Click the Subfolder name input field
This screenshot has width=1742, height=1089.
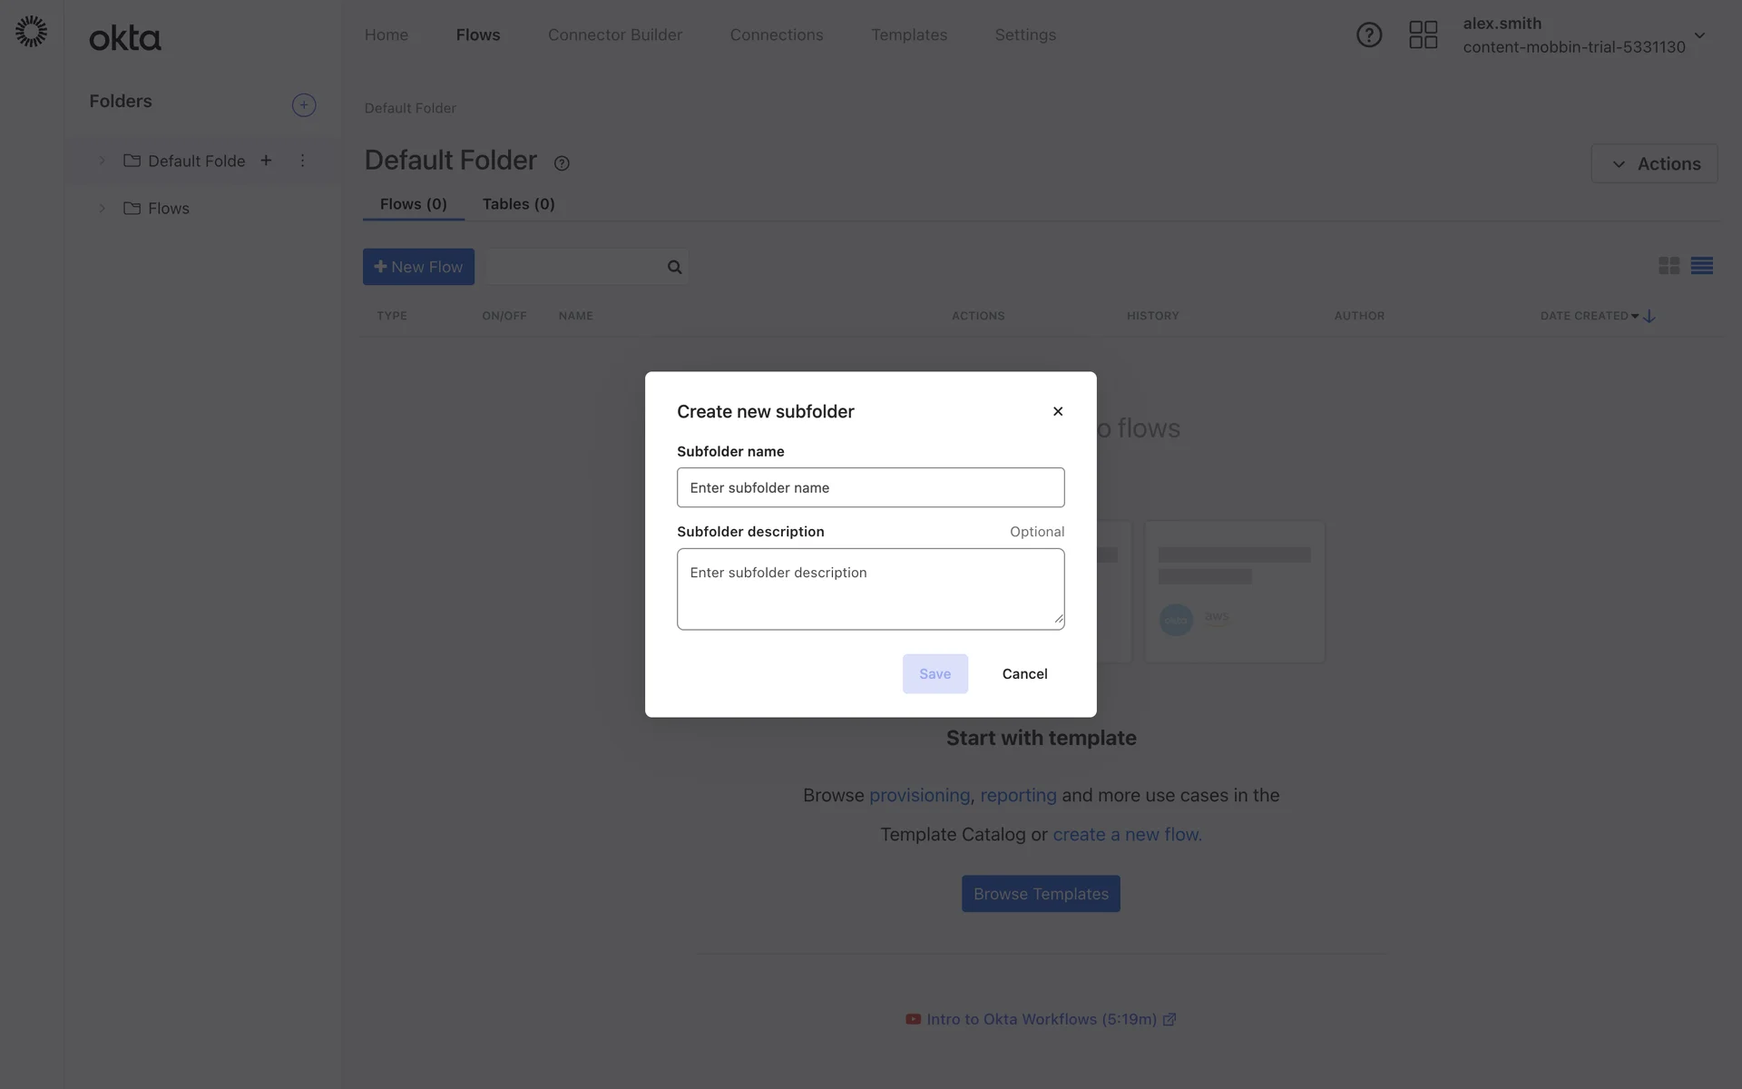tap(870, 487)
